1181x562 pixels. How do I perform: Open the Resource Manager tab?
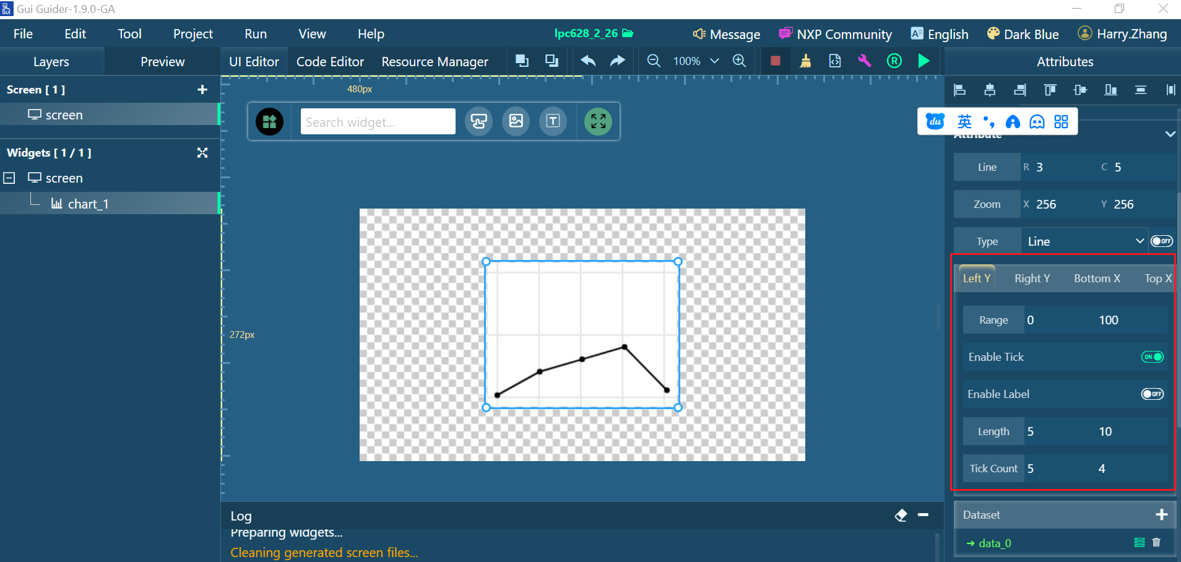(x=435, y=62)
